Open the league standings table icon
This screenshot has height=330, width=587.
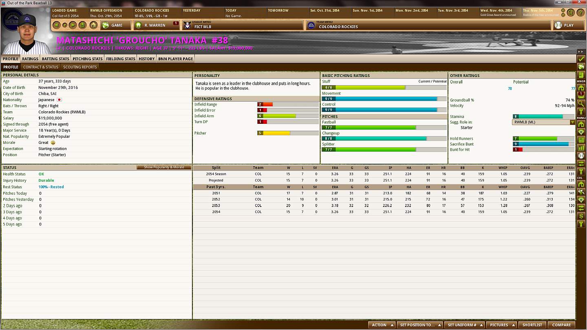point(581,140)
